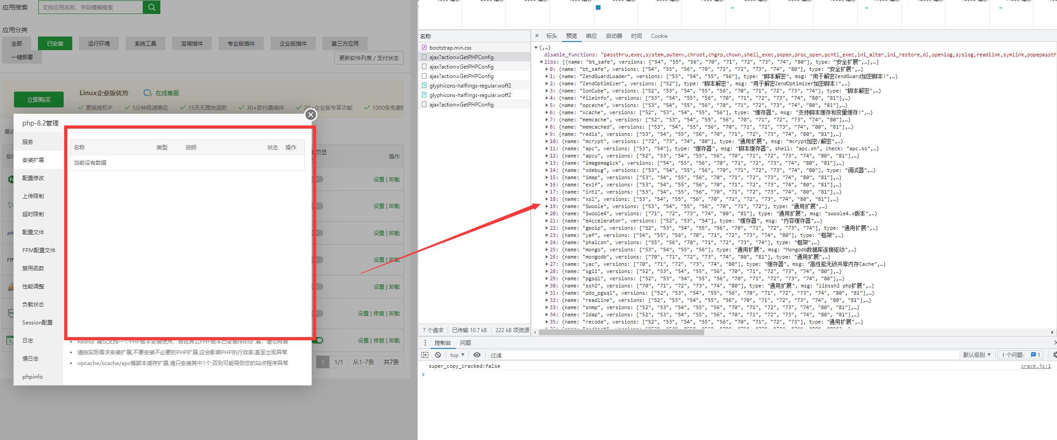Select the last ajax?action=GetPHPConfig request

(x=474, y=104)
